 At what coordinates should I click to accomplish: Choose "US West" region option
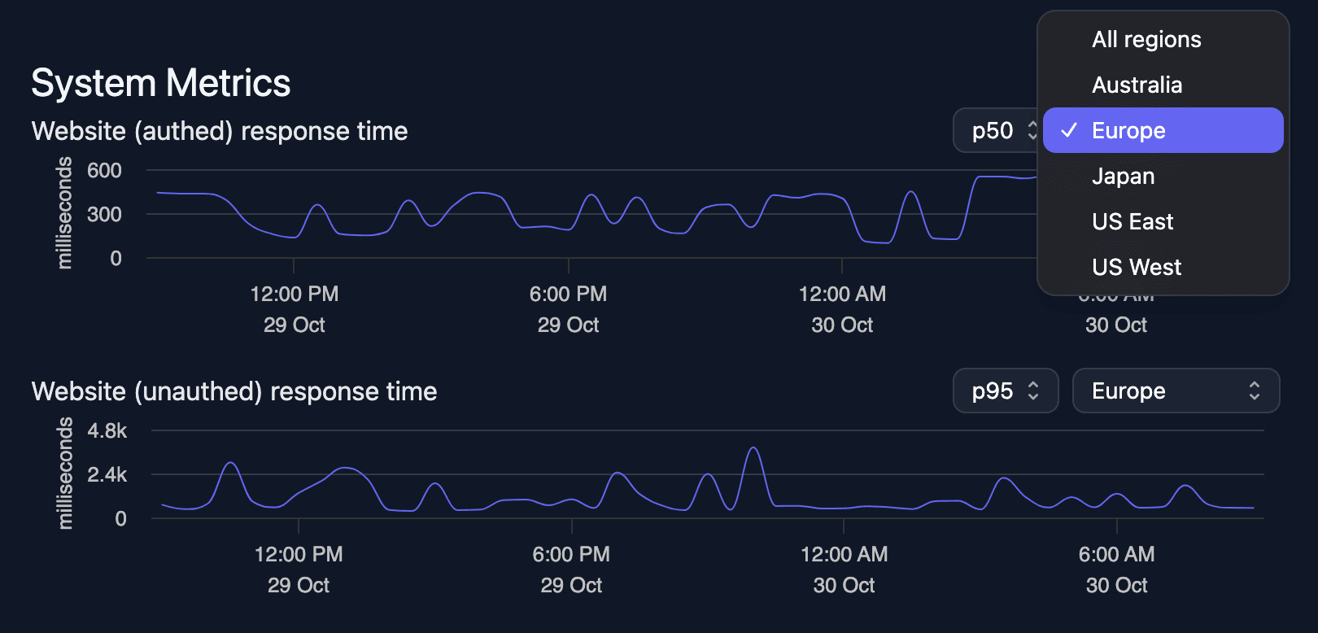pyautogui.click(x=1137, y=267)
